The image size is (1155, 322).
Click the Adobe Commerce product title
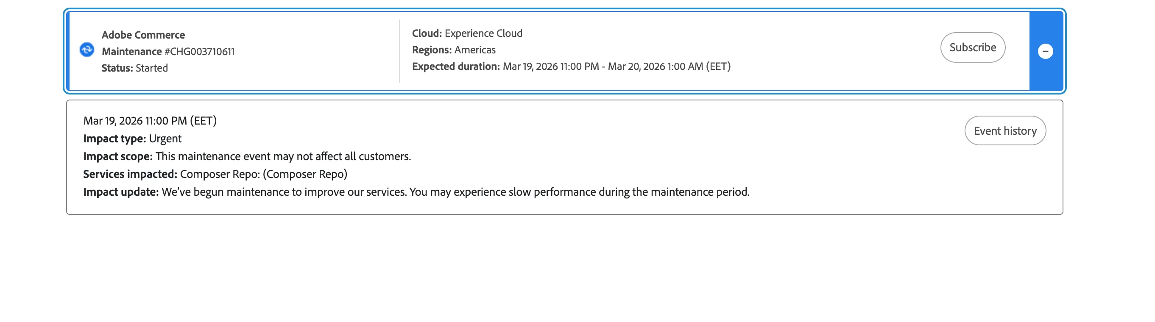tap(143, 35)
